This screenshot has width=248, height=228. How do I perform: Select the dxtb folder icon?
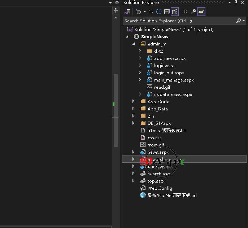(149, 51)
